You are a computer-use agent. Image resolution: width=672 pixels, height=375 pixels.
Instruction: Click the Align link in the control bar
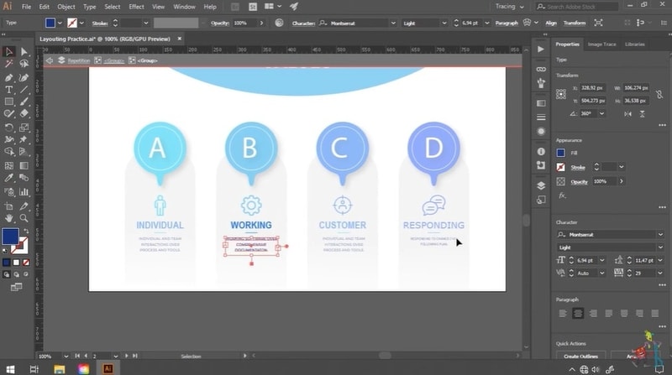point(551,23)
